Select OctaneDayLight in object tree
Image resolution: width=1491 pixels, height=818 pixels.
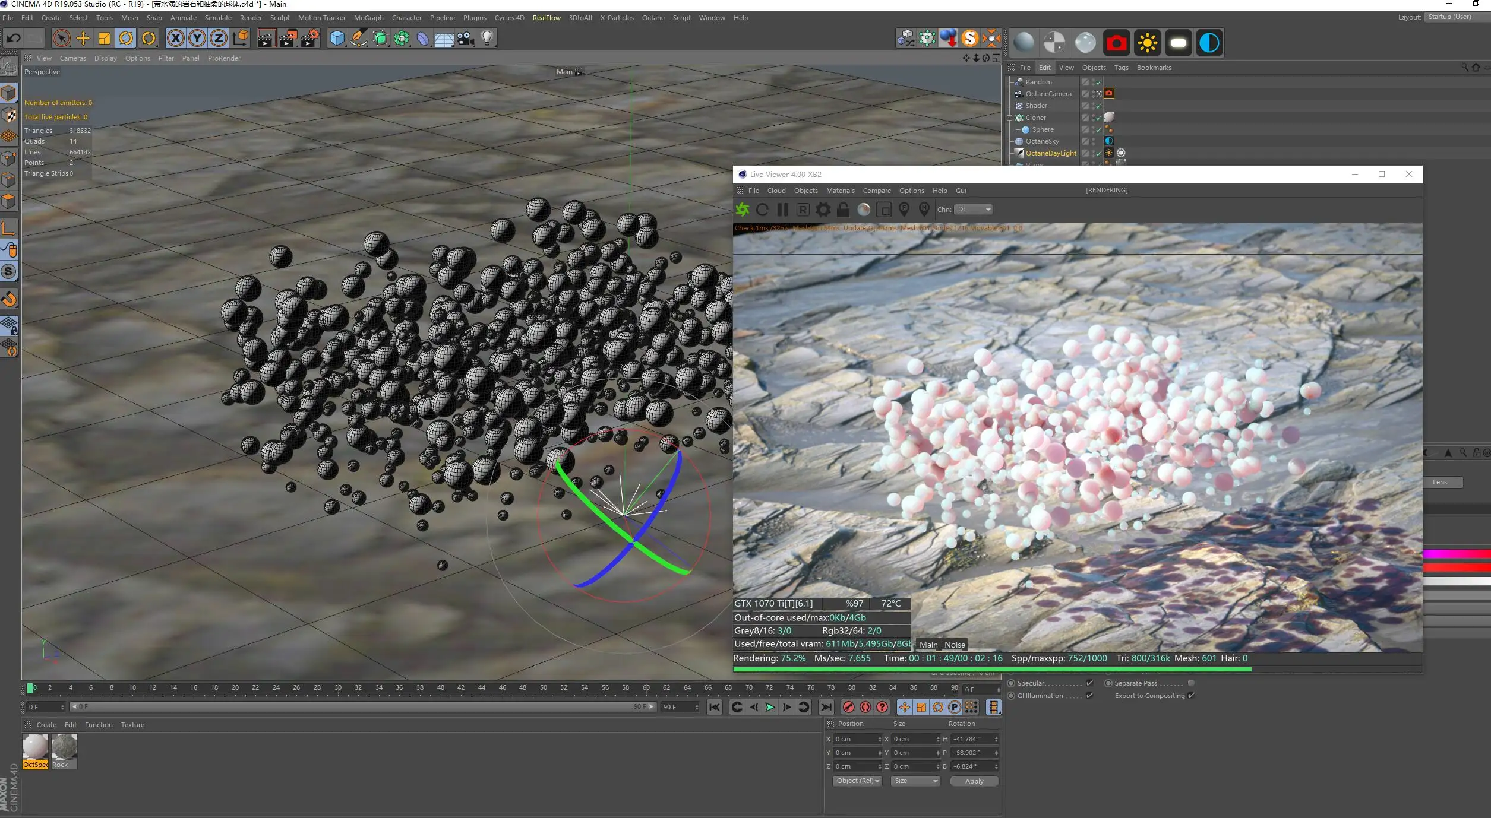click(x=1050, y=153)
